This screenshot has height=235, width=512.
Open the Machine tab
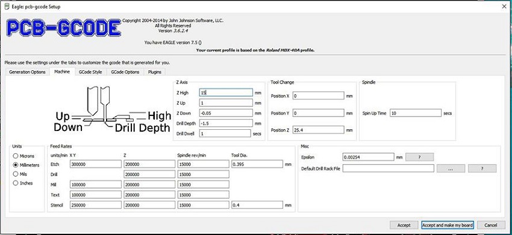point(62,72)
